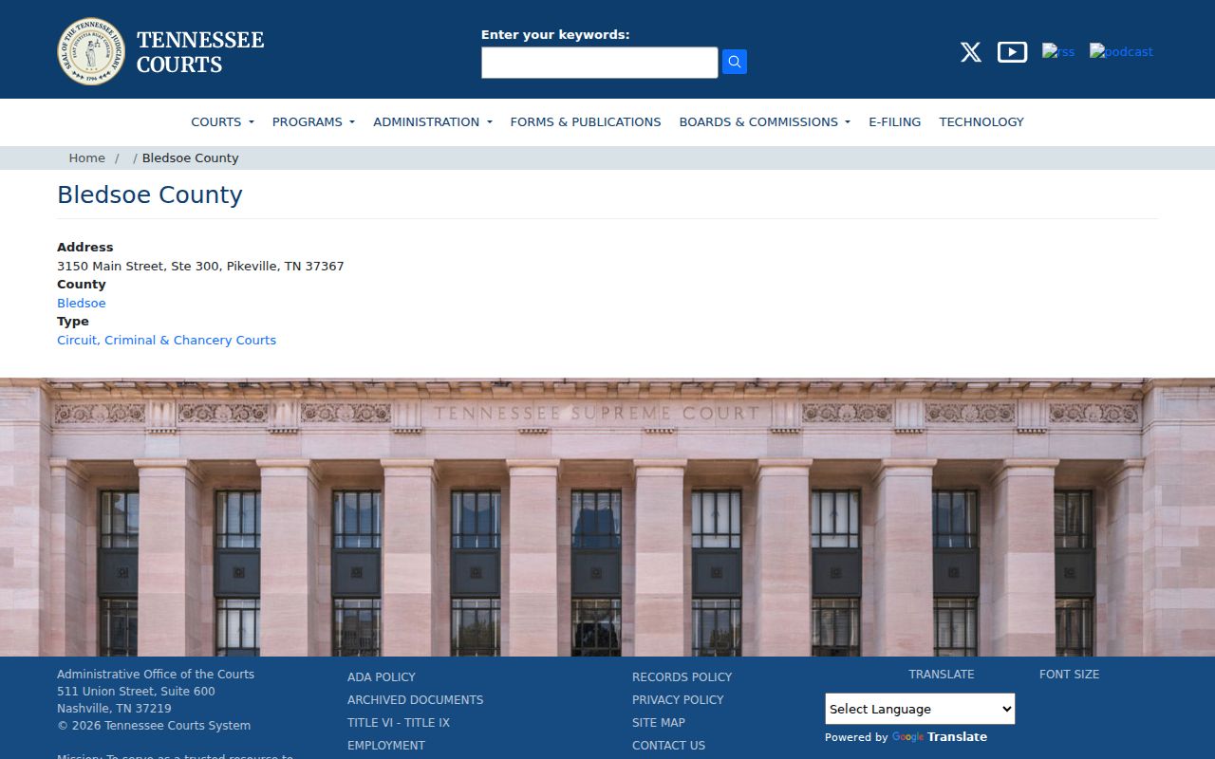1215x759 pixels.
Task: Click the 511 Union Street, Suite 600 text
Action: 136,692
